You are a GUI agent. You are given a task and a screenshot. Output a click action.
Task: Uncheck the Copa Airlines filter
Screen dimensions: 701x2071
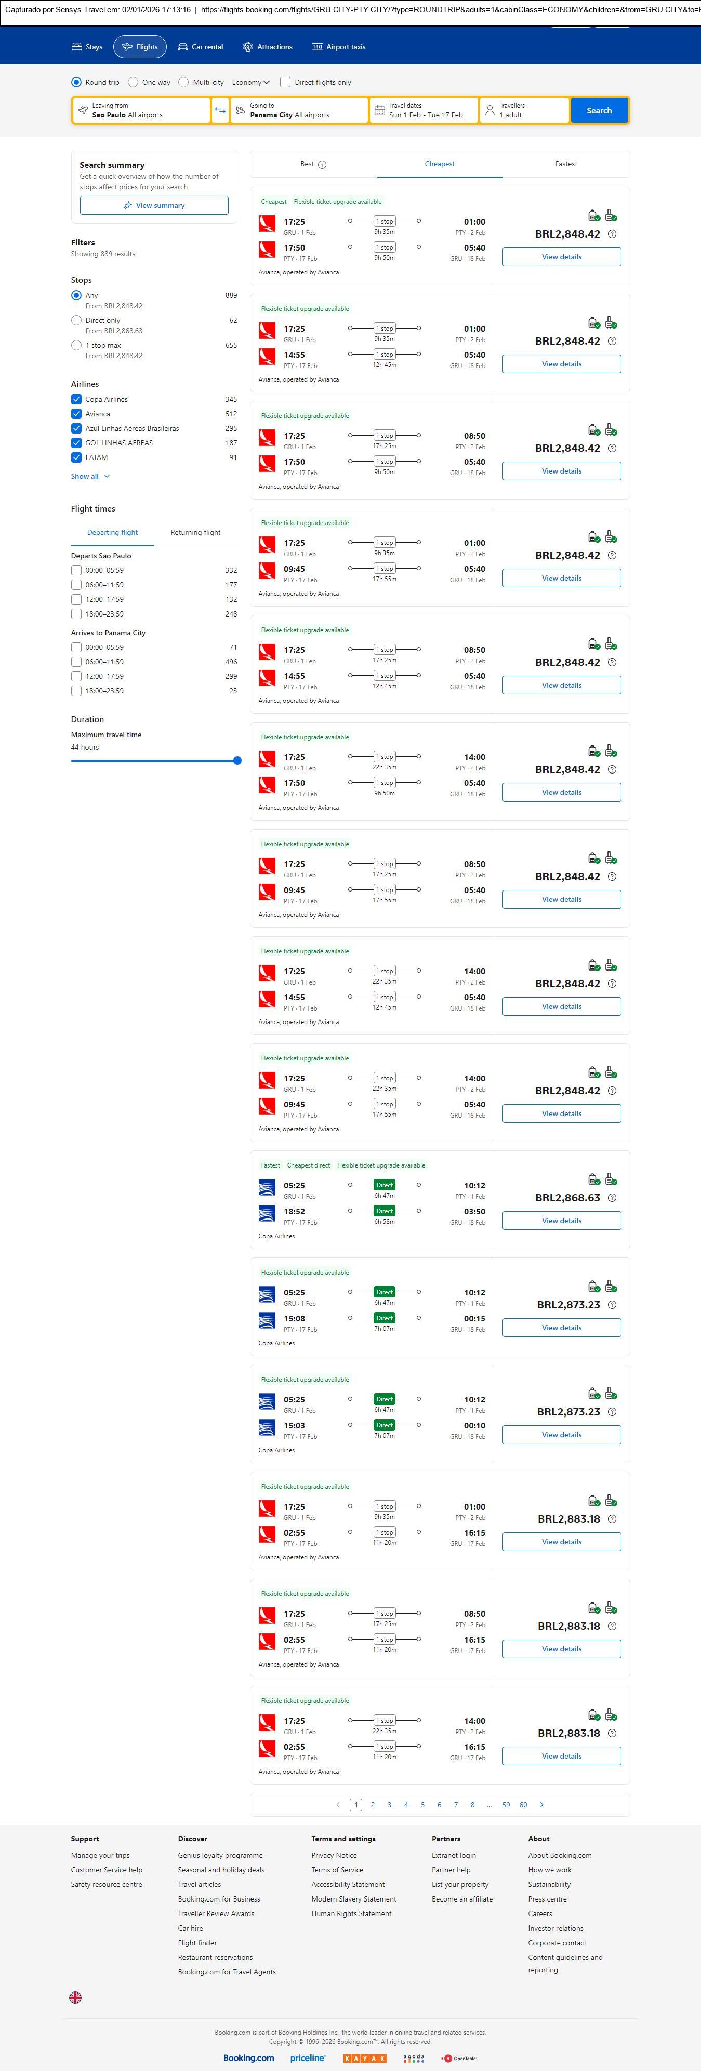(x=76, y=400)
